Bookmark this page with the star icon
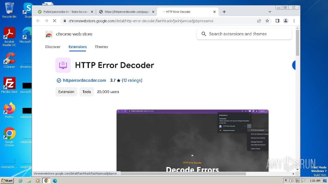The height and width of the screenshot is (184, 328). (267, 21)
